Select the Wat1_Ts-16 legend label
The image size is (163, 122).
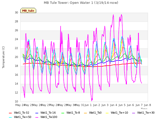point(48,113)
